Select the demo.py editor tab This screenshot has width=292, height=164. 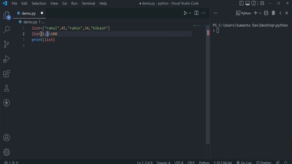point(29,13)
